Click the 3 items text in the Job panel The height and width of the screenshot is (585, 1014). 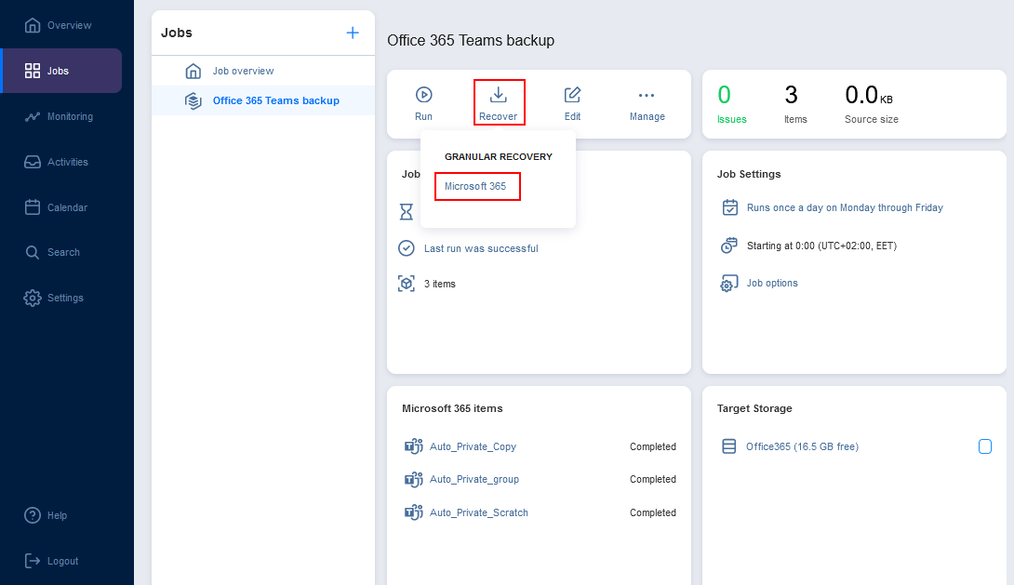(440, 284)
